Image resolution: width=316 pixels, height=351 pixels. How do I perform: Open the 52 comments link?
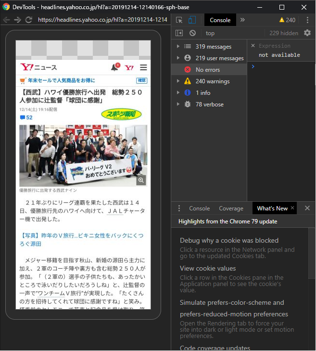tap(26, 117)
